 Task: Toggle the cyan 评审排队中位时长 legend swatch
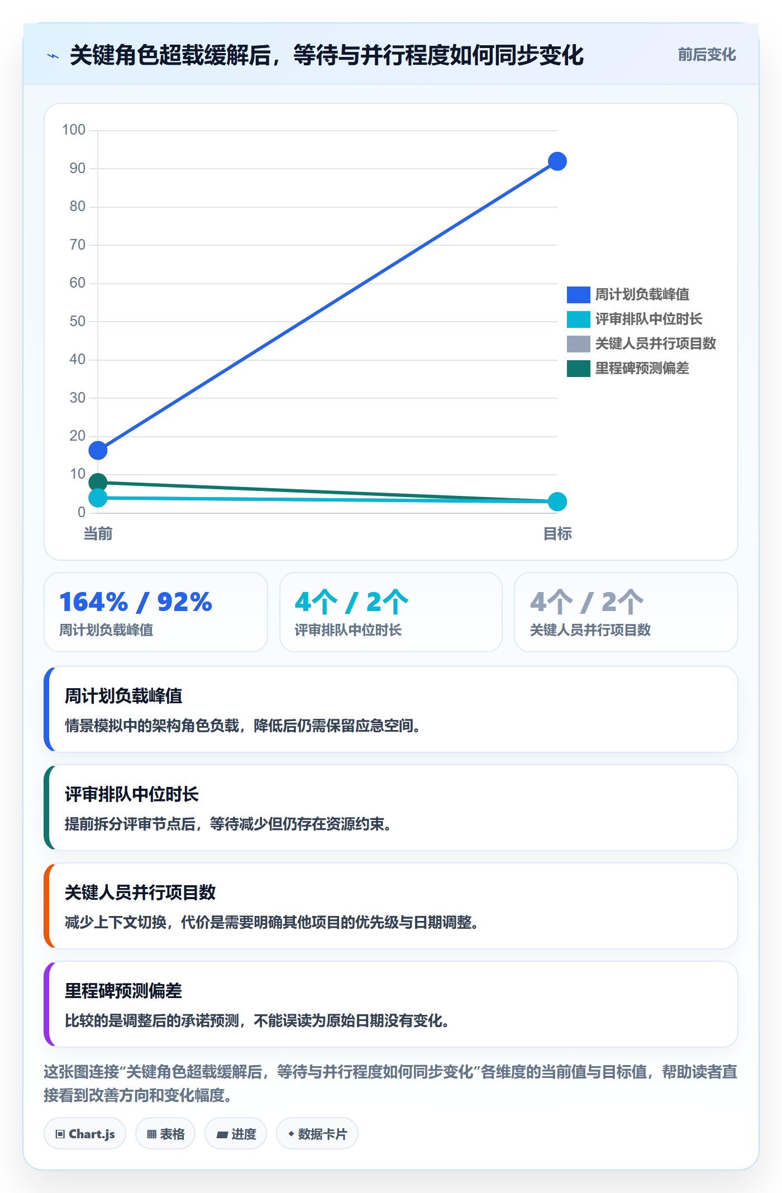(x=578, y=319)
